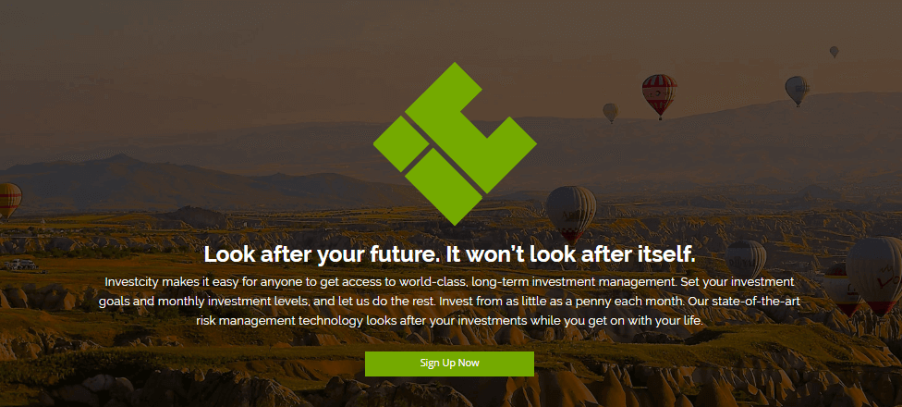
Task: Click the tiny distant balloon at the top right
Action: (835, 52)
